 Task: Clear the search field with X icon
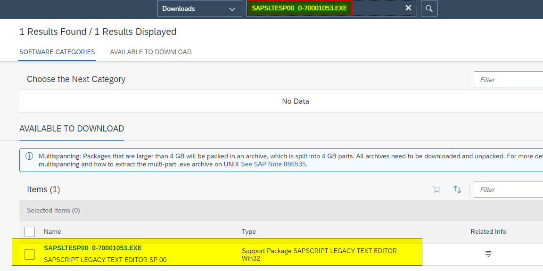tap(408, 8)
